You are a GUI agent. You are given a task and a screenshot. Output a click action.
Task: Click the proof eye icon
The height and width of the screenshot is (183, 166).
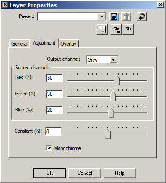click(128, 29)
